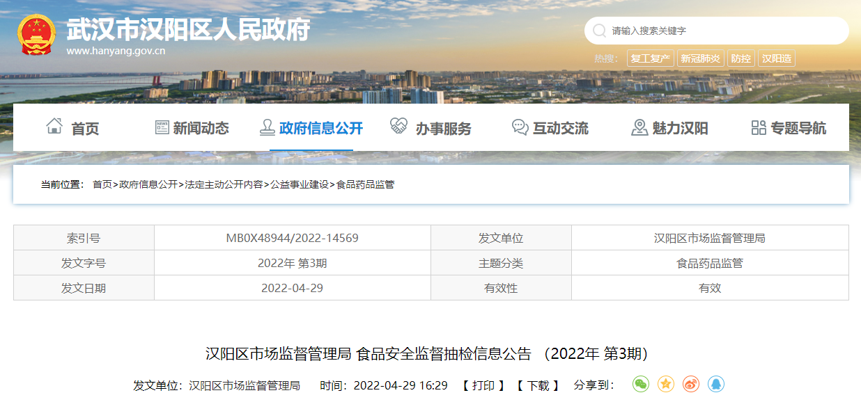Viewport: 861px width, 402px height.
Task: Share to Weibo icon
Action: click(691, 384)
